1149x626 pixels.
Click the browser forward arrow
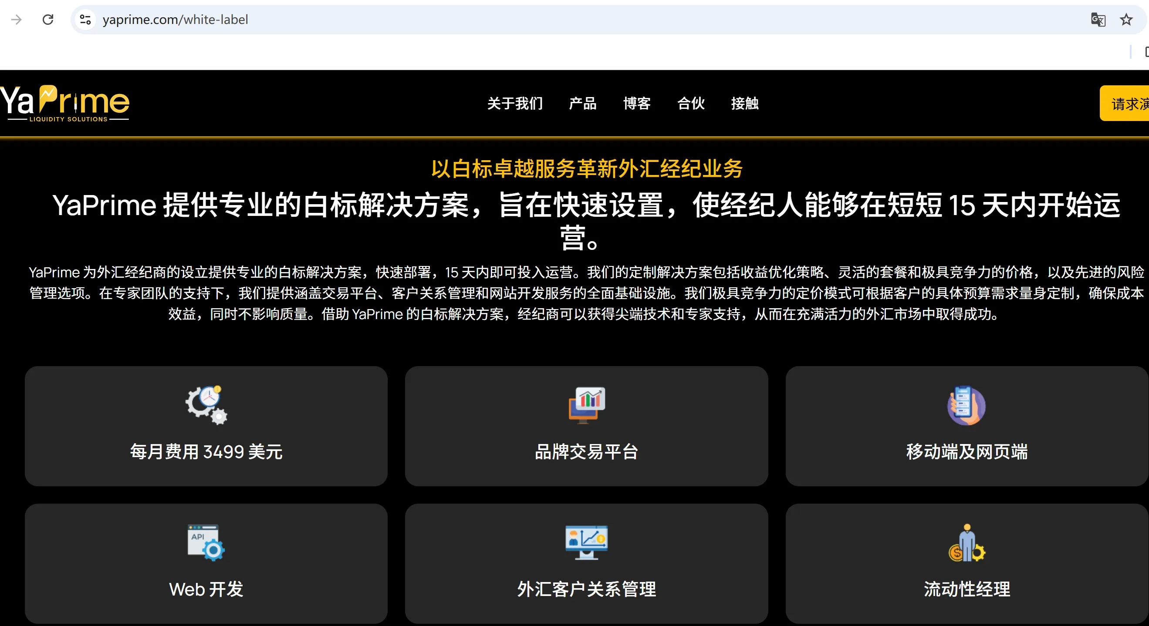(x=17, y=20)
